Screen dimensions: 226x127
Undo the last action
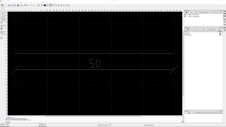coord(25,5)
